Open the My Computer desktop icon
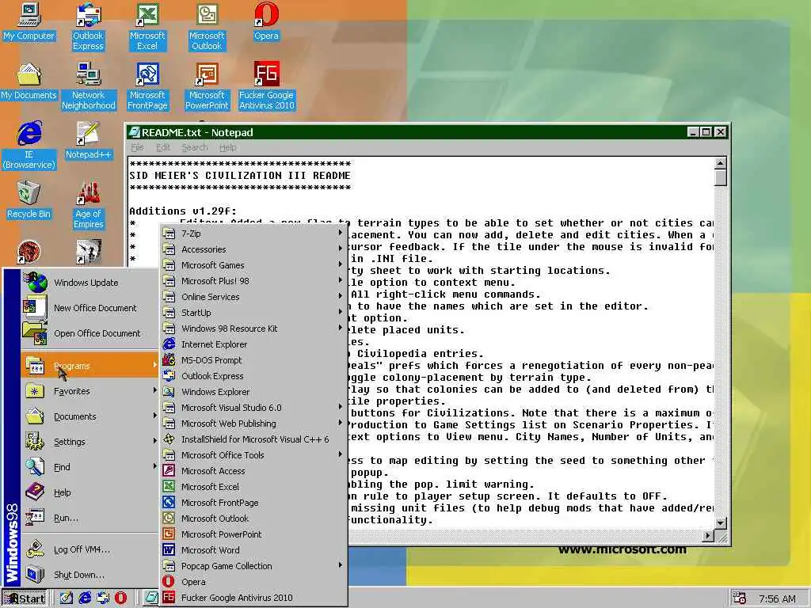Image resolution: width=811 pixels, height=608 pixels. pyautogui.click(x=29, y=22)
